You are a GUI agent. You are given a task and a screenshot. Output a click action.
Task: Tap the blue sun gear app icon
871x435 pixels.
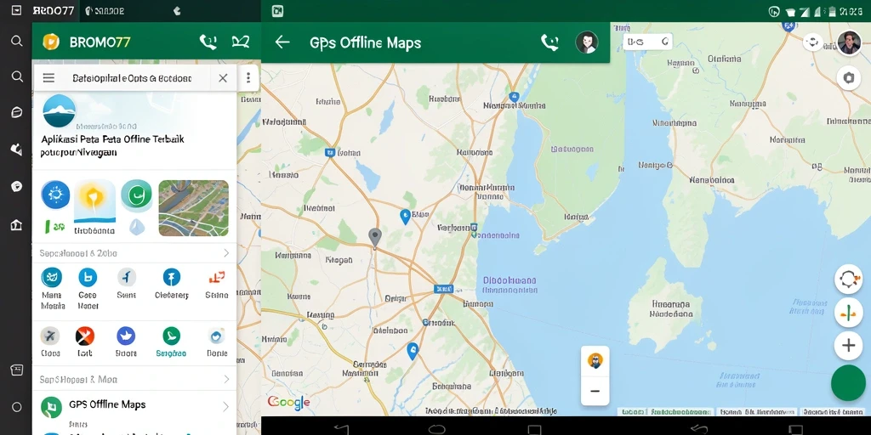coord(55,195)
